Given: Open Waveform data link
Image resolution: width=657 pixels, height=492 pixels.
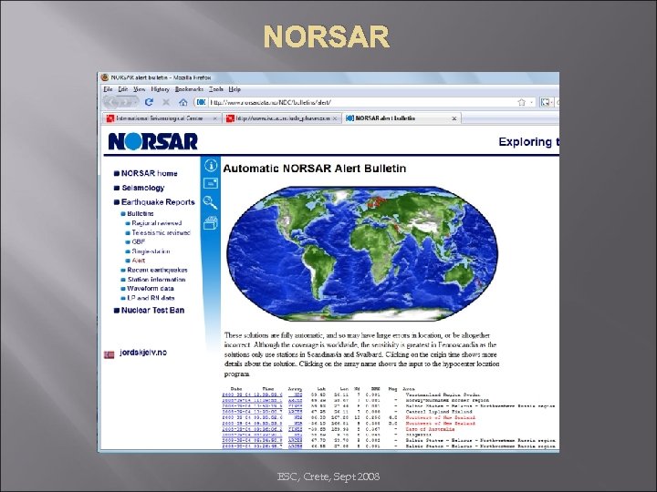Looking at the screenshot, I should 151,289.
